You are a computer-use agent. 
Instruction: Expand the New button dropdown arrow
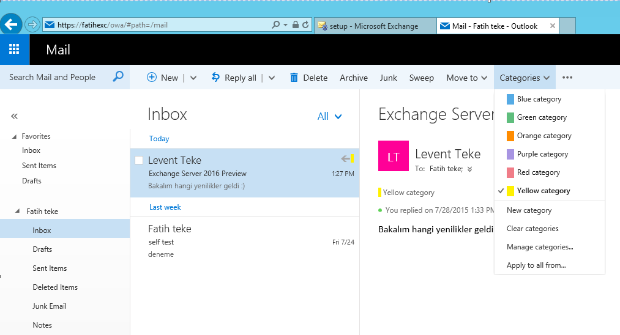click(x=193, y=78)
